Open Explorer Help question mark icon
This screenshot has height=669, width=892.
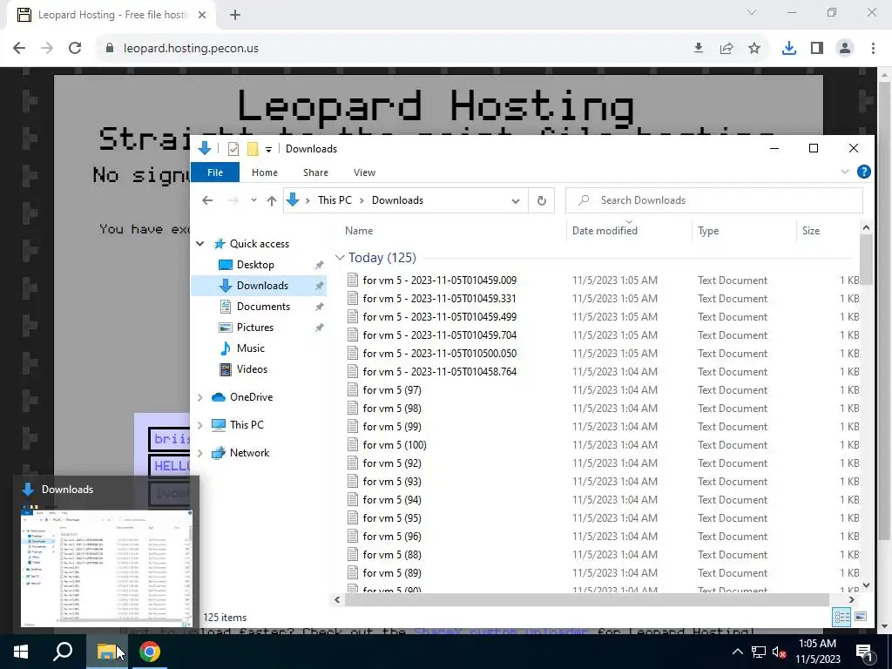[x=863, y=172]
